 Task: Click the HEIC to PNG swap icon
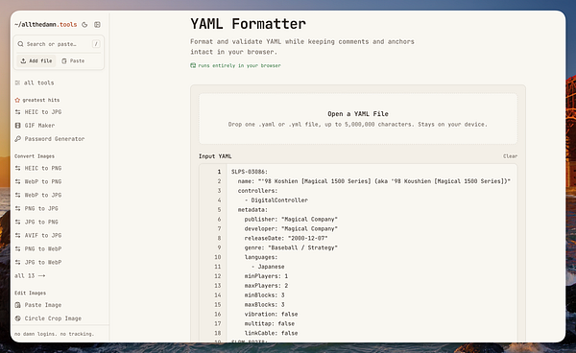17,168
